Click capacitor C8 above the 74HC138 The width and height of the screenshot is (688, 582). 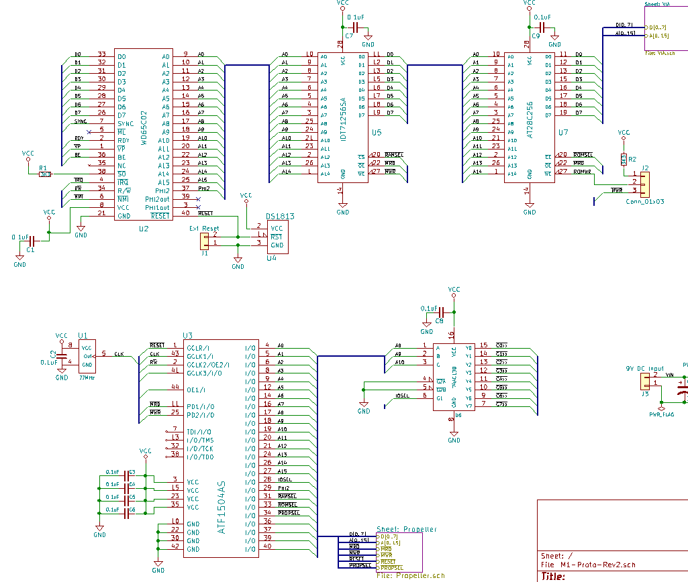coord(441,312)
